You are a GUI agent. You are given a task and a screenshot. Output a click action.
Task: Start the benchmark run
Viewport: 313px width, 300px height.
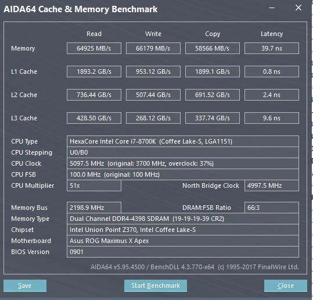(156, 285)
